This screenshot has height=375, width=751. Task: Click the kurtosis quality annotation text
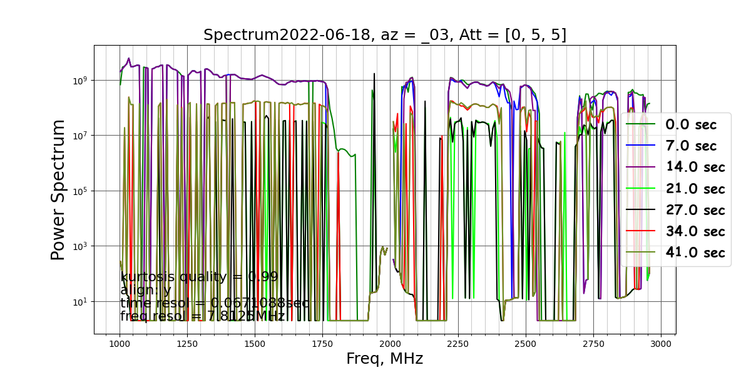pos(199,277)
